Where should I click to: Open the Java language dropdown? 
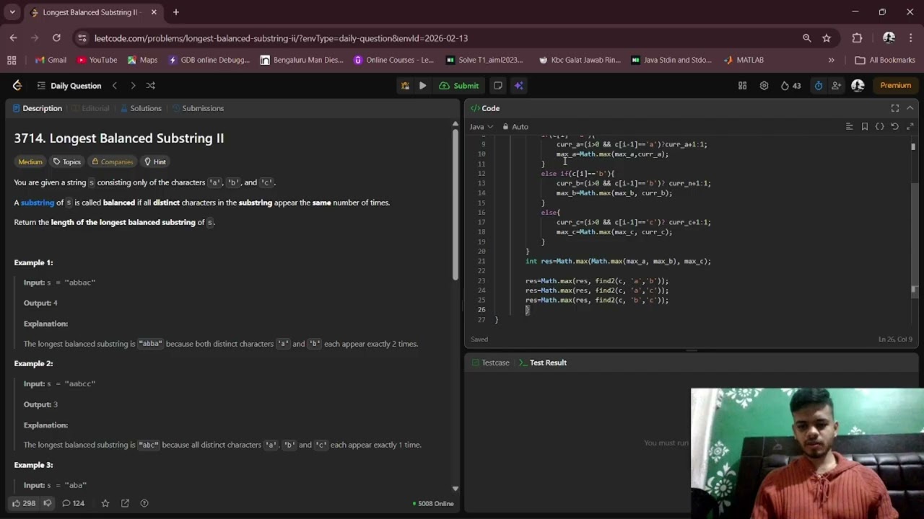[x=481, y=127]
